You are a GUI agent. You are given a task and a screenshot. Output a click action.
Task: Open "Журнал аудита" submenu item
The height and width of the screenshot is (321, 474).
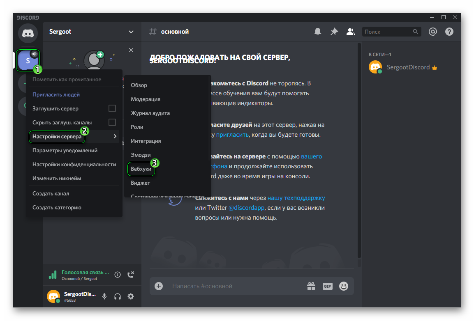[167, 113]
